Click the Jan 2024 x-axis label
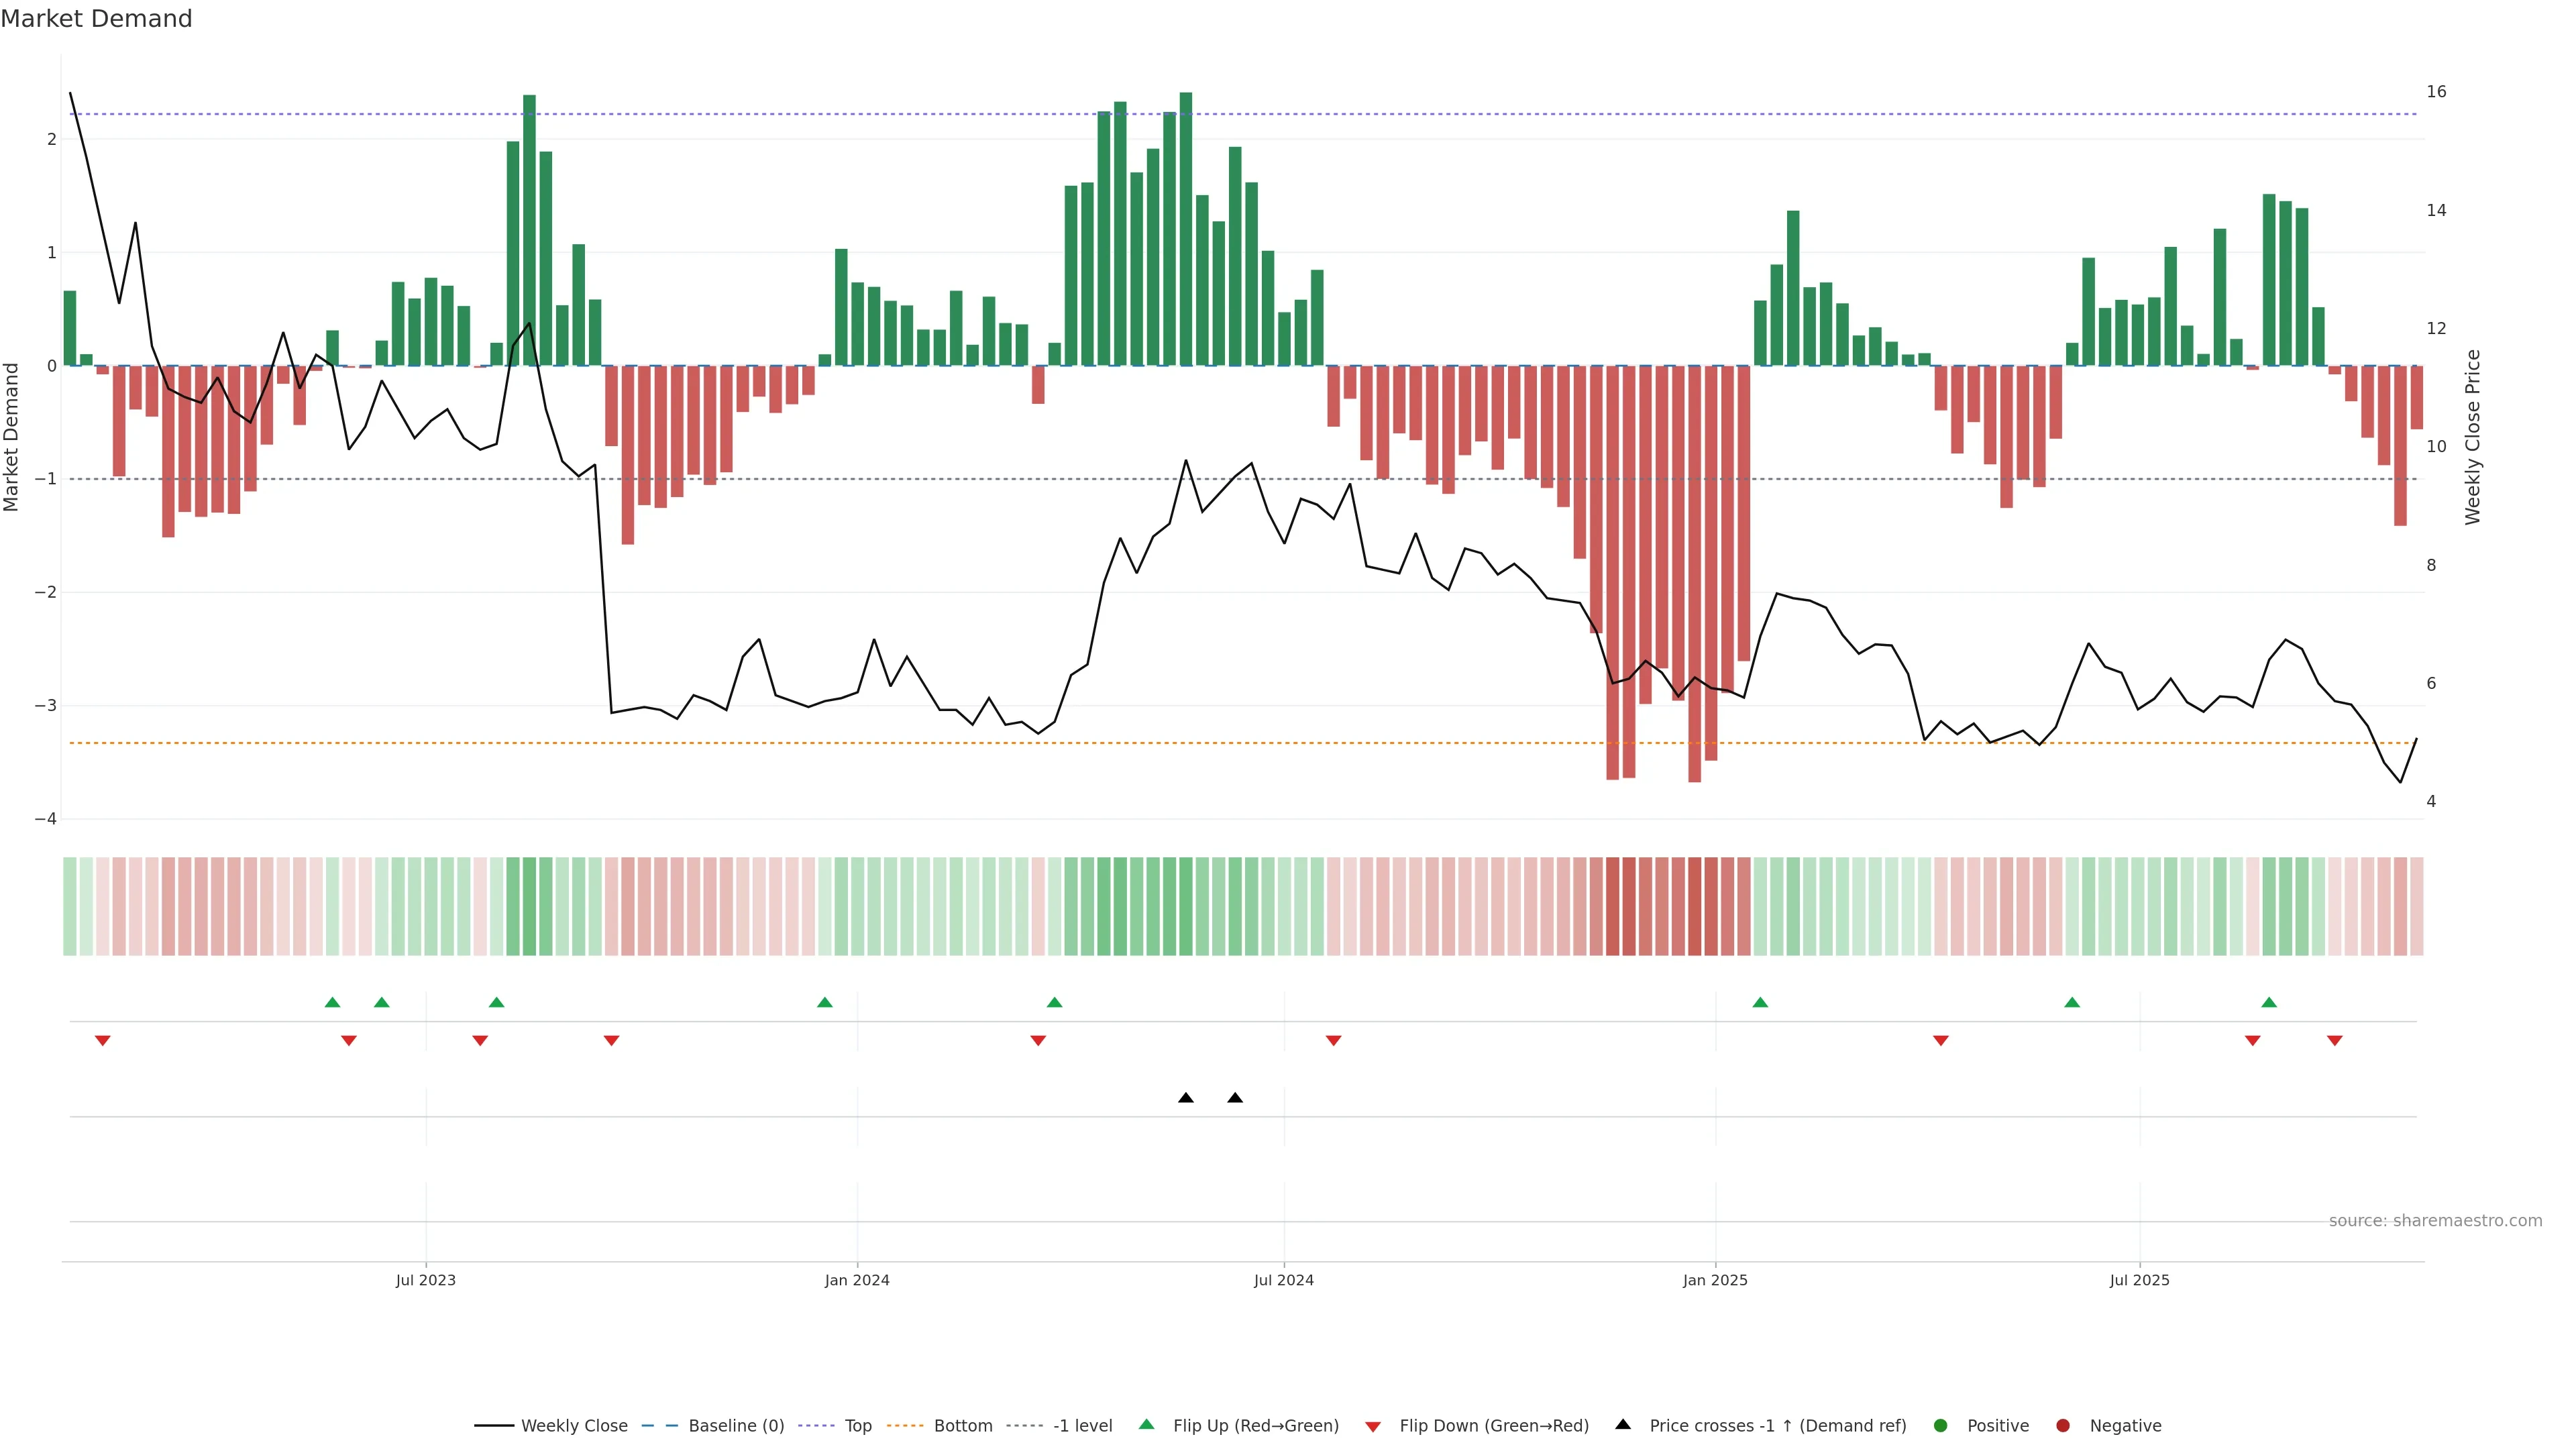 point(857,1280)
